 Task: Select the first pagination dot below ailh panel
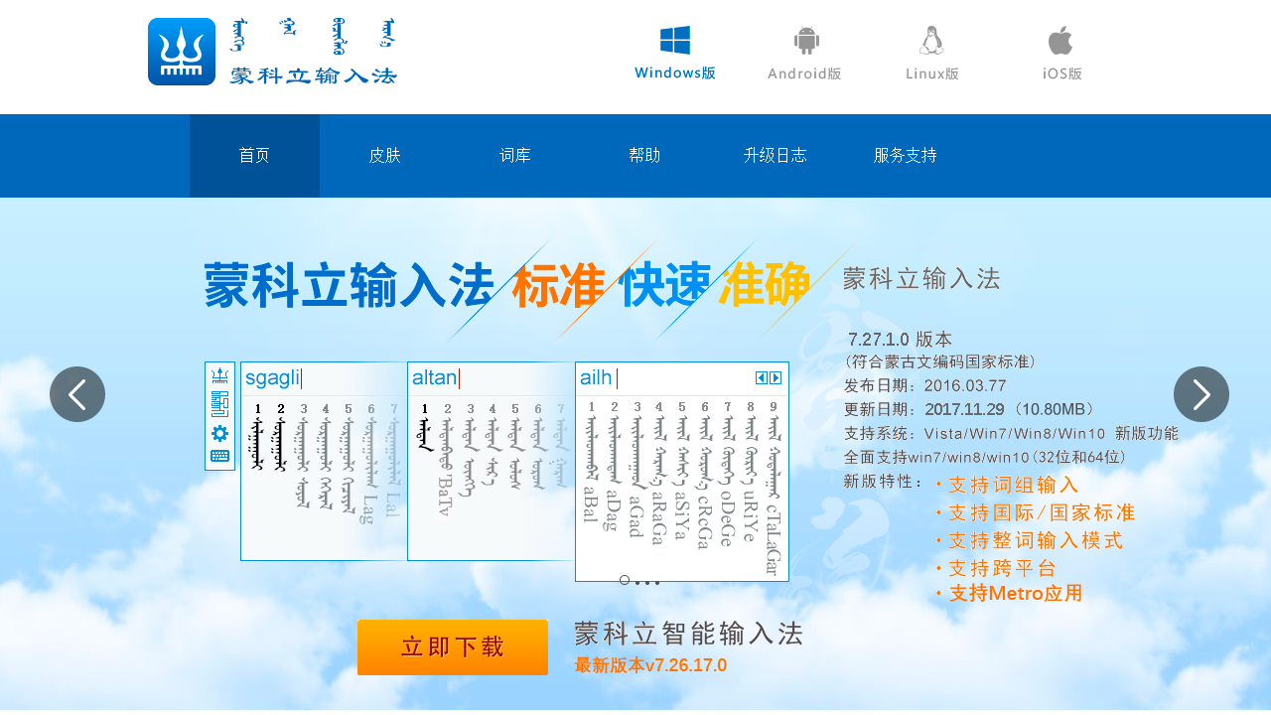(x=624, y=579)
